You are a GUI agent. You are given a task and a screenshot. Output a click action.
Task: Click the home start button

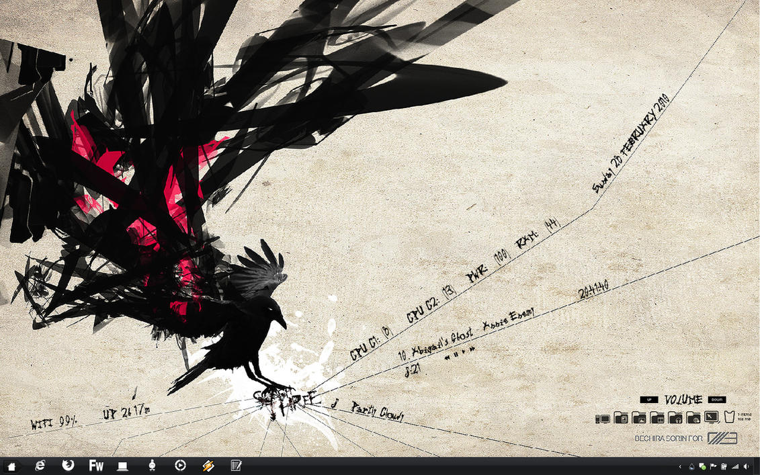tap(11, 466)
